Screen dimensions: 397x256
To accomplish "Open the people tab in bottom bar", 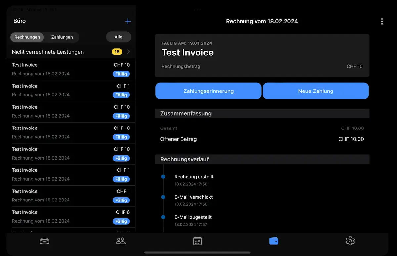I will (121, 241).
